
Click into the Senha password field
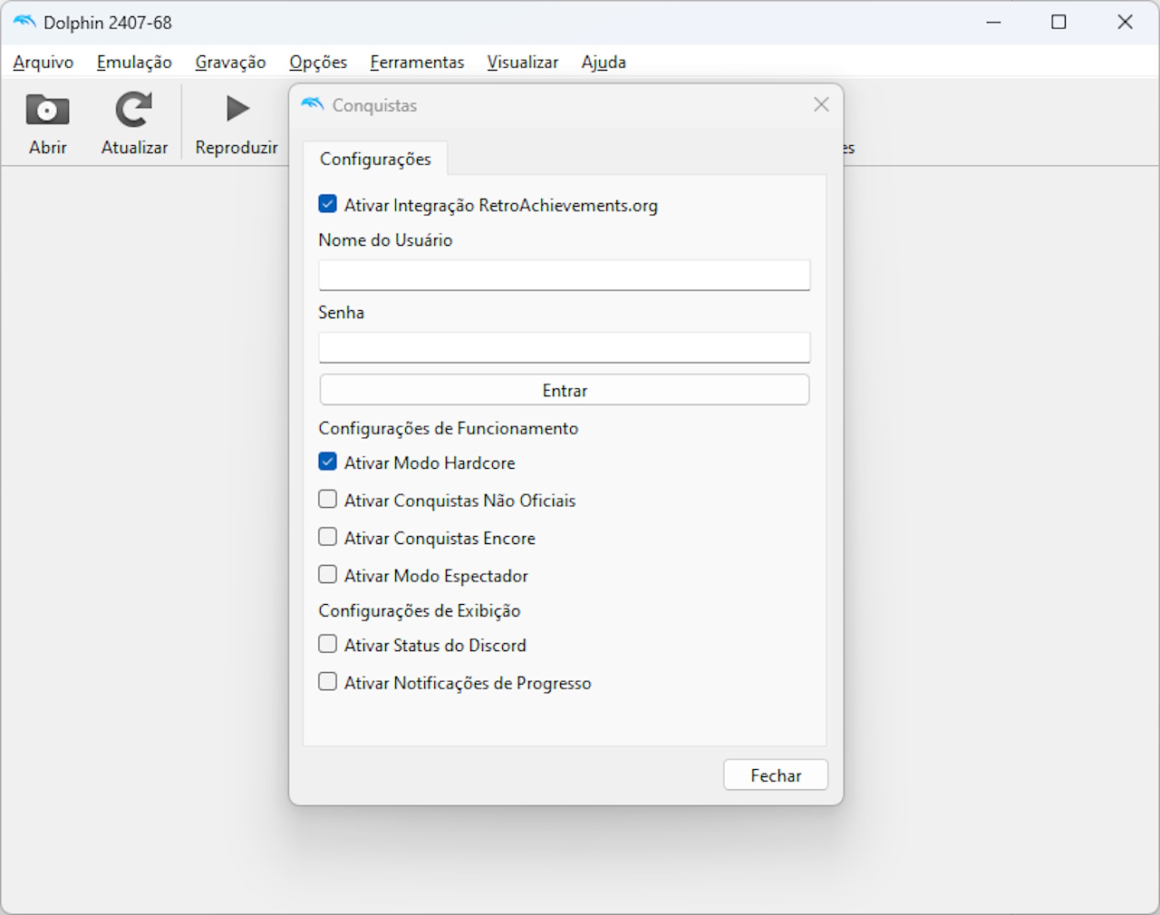point(564,347)
